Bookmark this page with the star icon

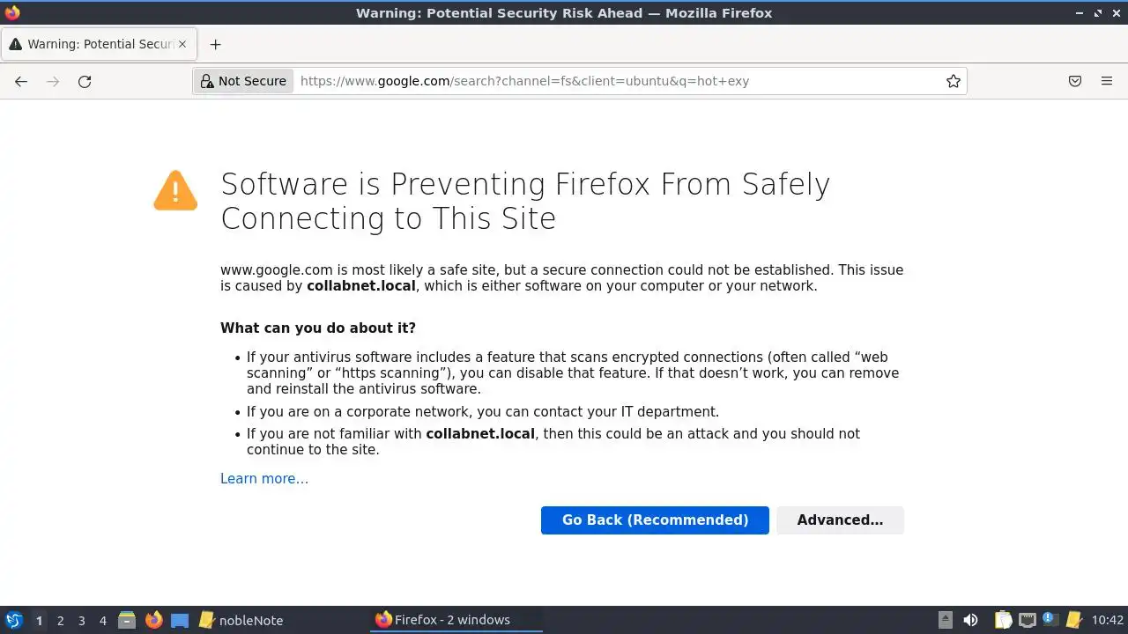(x=953, y=81)
